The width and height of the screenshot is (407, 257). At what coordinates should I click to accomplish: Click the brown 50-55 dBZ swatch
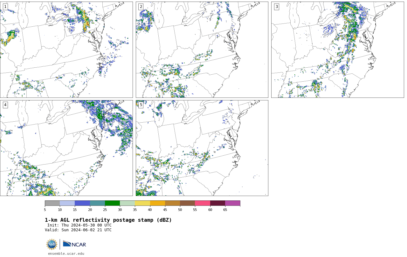(187, 203)
